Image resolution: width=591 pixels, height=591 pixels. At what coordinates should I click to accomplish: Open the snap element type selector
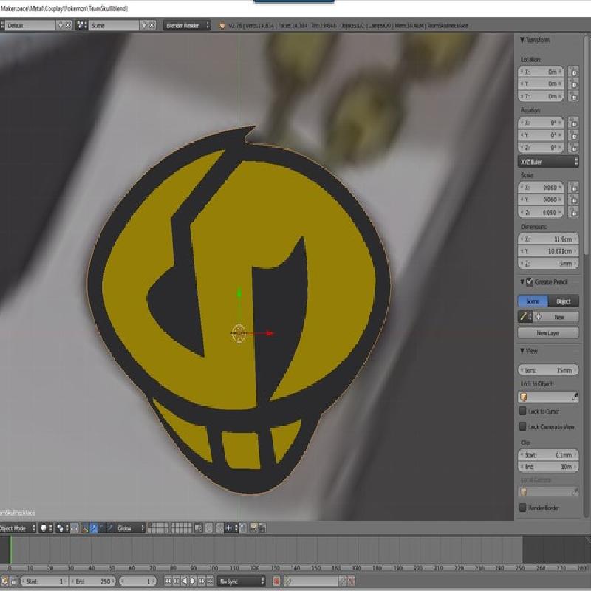[x=230, y=528]
